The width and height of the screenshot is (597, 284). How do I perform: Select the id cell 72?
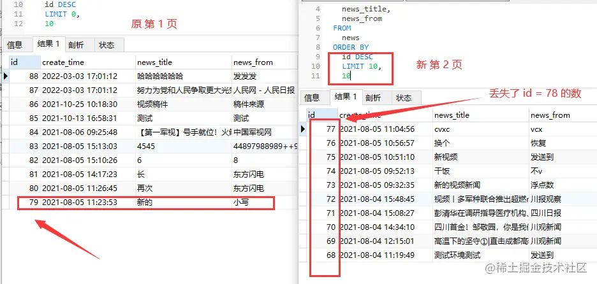pyautogui.click(x=322, y=199)
